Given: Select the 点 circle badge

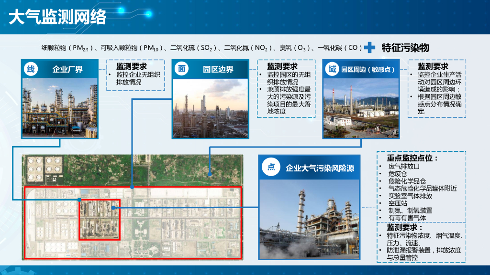Looking at the screenshot, I should point(271,168).
